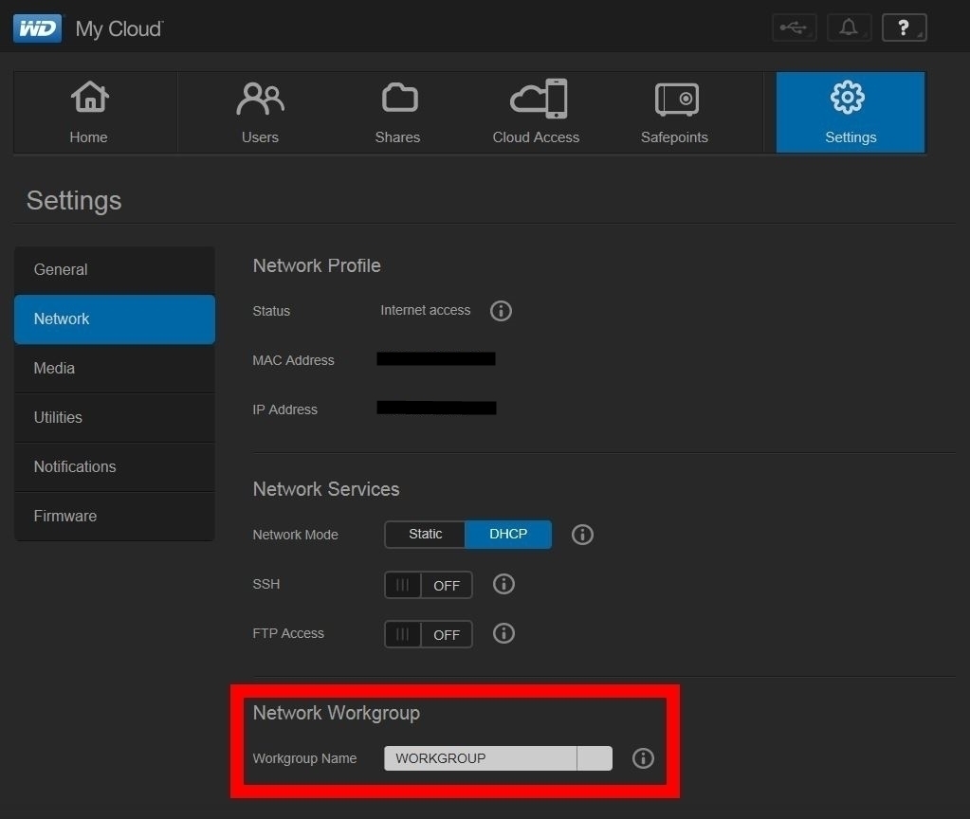Image resolution: width=970 pixels, height=819 pixels.
Task: Go to the Home tab
Action: [95, 113]
